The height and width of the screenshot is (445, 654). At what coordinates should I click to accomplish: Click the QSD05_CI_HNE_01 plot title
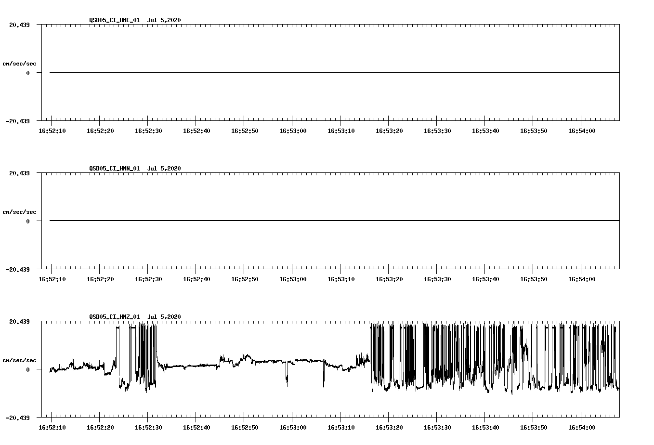[x=135, y=20]
